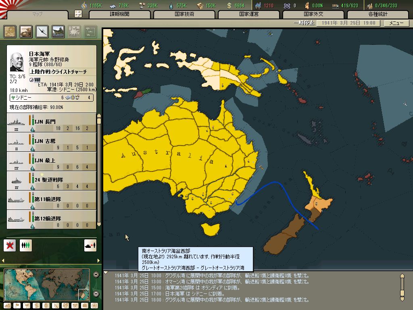Select ship IJN 最上
The width and height of the screenshot is (413, 310).
point(51,161)
